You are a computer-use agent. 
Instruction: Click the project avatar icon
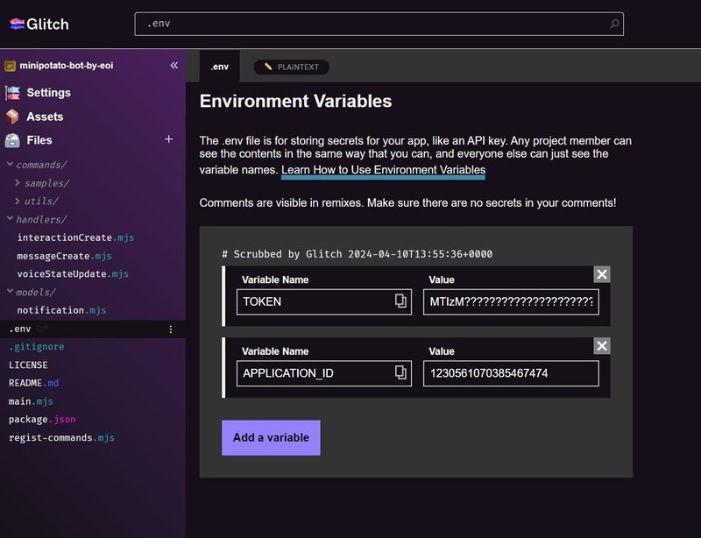point(10,66)
